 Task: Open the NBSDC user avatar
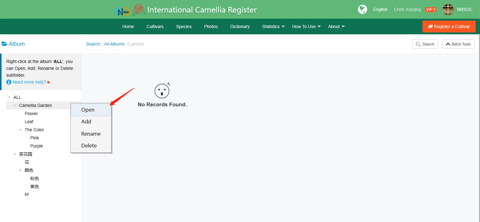tap(448, 10)
